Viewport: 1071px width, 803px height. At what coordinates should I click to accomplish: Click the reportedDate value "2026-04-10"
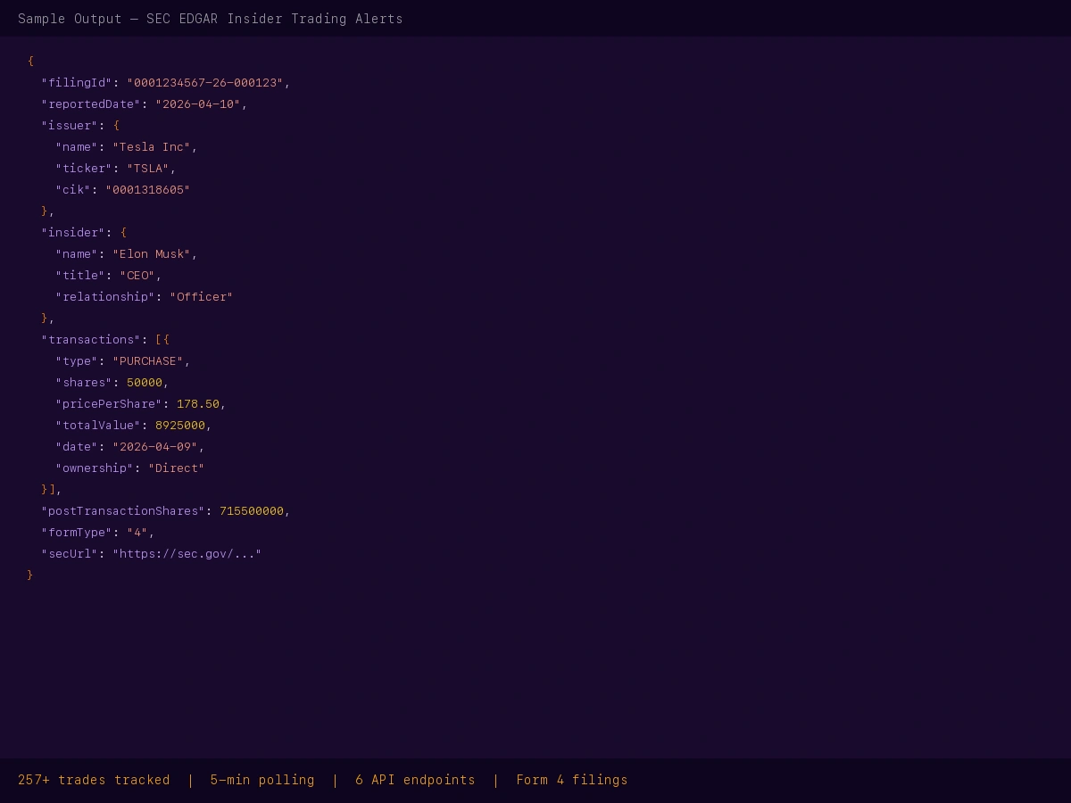198,104
